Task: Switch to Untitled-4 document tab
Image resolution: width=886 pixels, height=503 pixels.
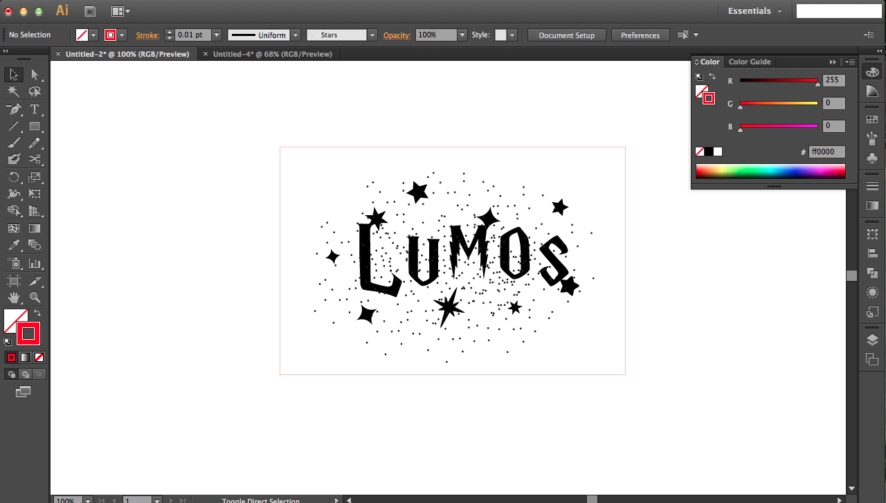Action: [x=273, y=54]
